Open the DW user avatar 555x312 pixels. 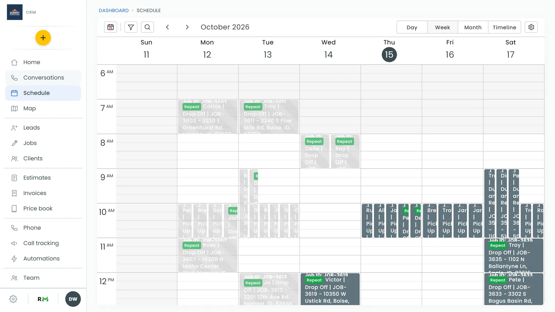click(x=73, y=299)
